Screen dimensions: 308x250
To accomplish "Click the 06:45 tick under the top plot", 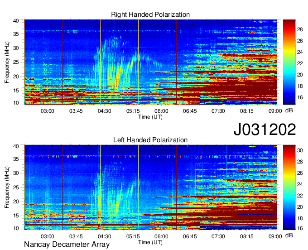I will point(190,111).
